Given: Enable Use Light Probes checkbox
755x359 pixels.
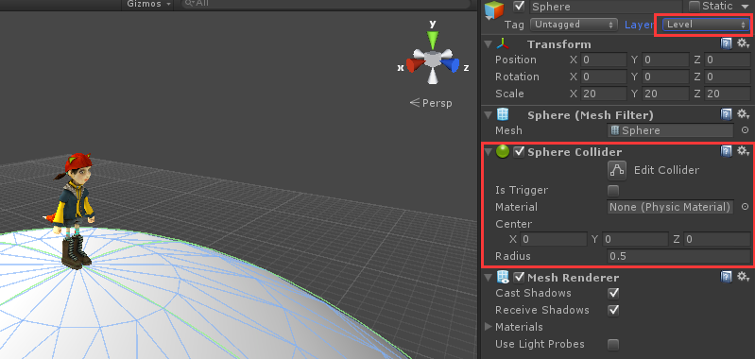Looking at the screenshot, I should click(x=613, y=344).
